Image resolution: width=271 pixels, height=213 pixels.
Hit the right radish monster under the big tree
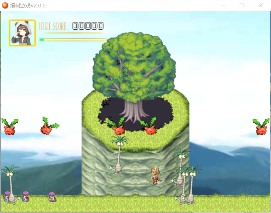click(x=149, y=126)
